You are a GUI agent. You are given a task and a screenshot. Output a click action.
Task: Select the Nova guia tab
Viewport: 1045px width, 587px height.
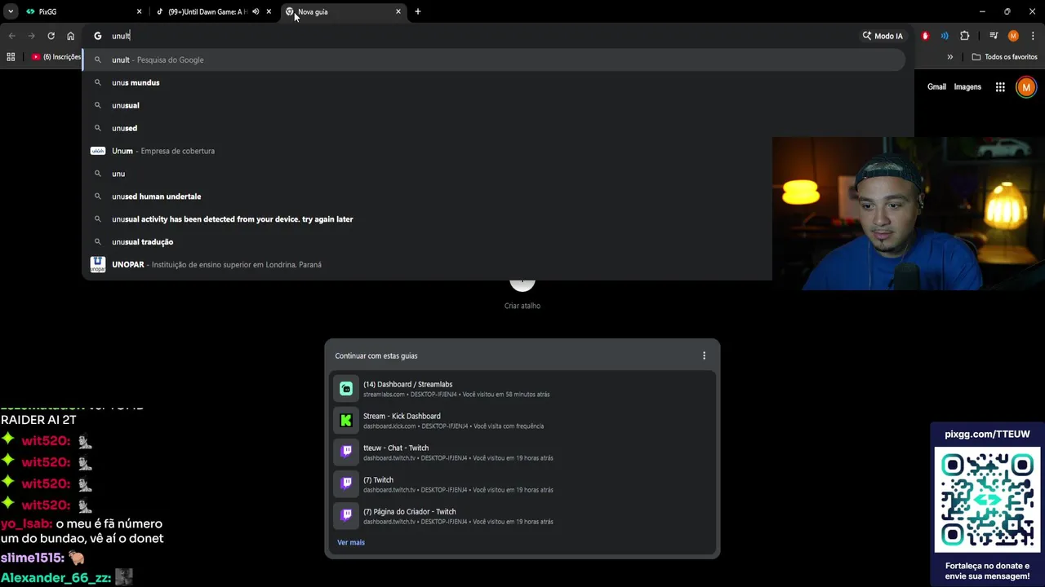tap(343, 11)
